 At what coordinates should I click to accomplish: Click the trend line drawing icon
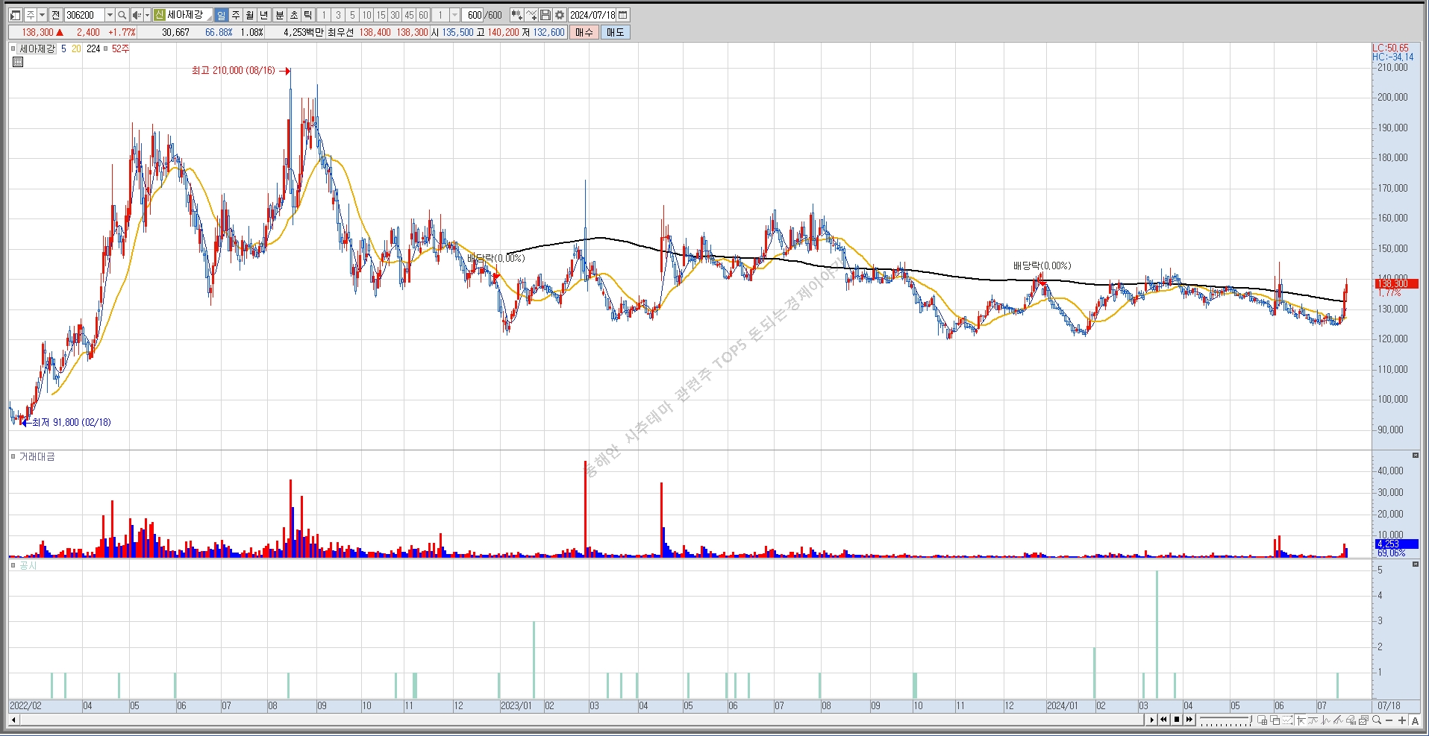[x=1338, y=720]
